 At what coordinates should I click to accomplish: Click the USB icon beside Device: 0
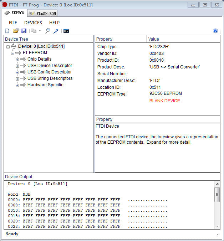[x=14, y=46]
